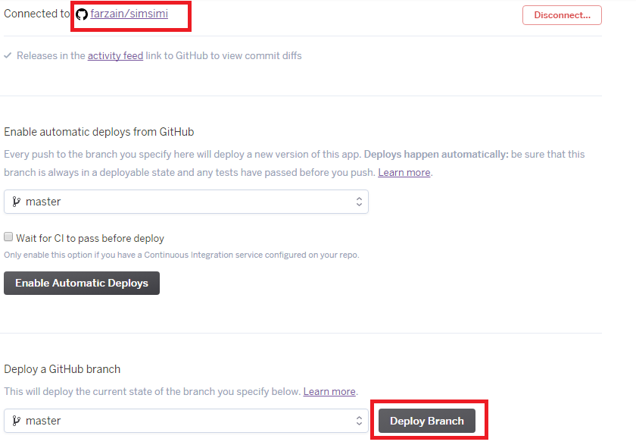Image resolution: width=636 pixels, height=445 pixels.
Task: Expand the Deploy a GitHub branch master dropdown
Action: (185, 421)
